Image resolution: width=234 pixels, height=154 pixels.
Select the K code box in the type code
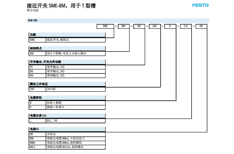coord(170,26)
